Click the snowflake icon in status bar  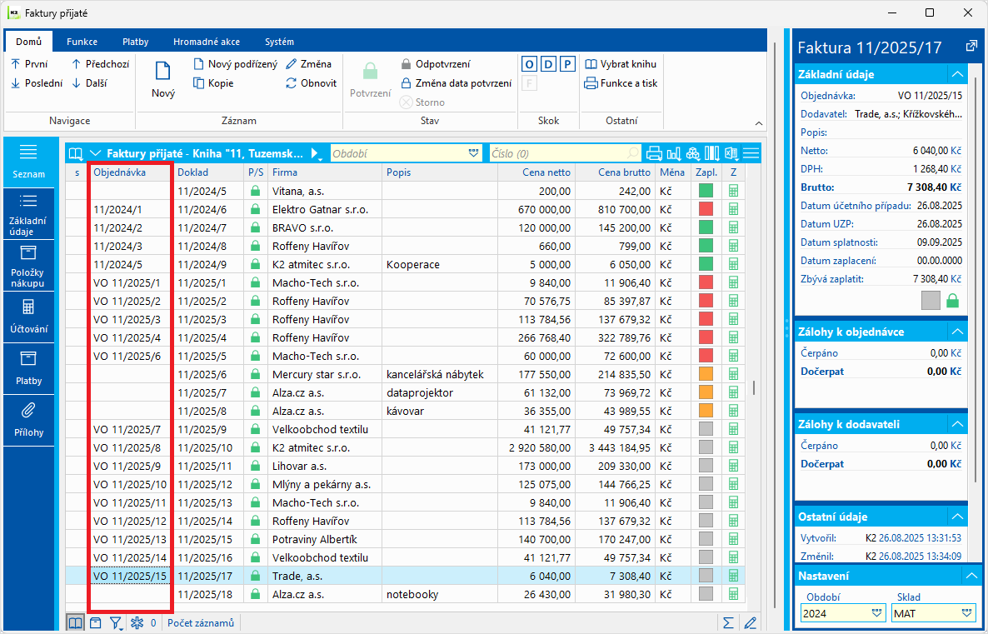tap(137, 622)
